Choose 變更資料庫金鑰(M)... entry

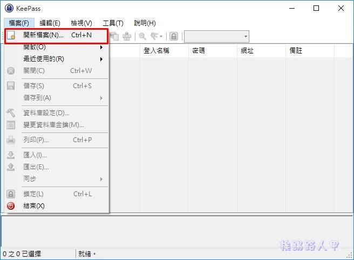click(x=57, y=125)
